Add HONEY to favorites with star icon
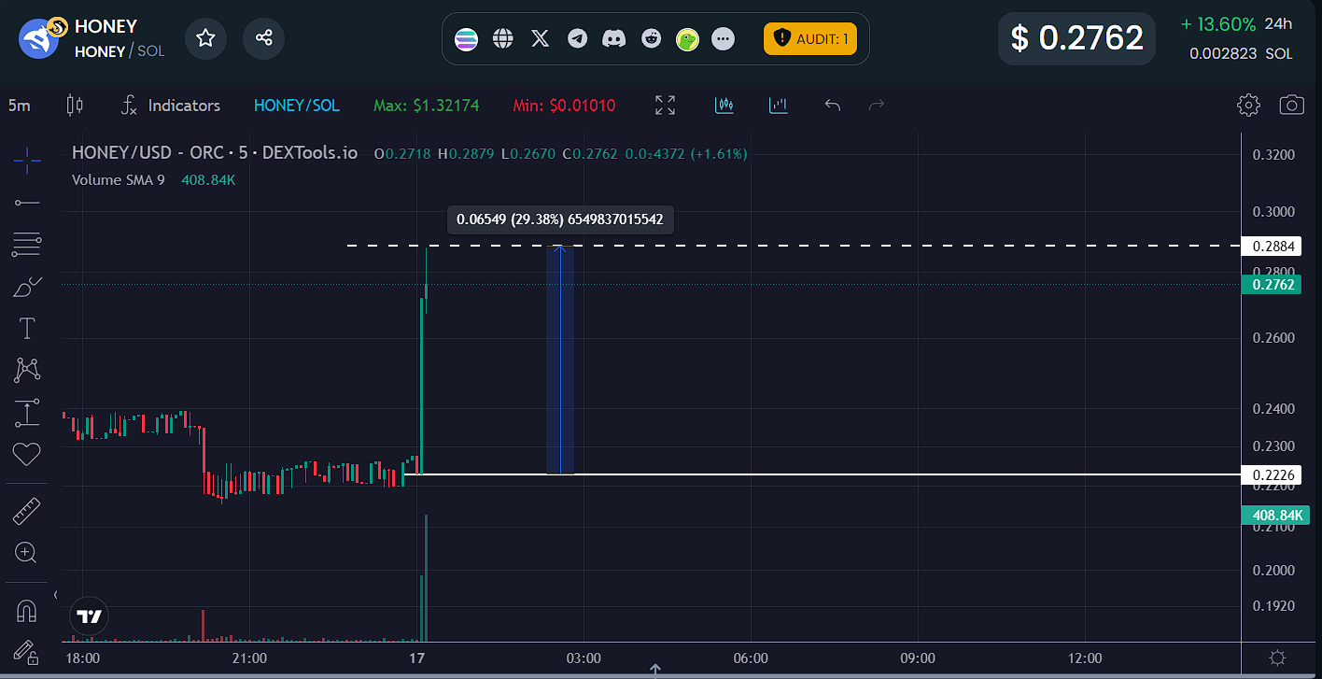The image size is (1322, 679). pos(205,38)
